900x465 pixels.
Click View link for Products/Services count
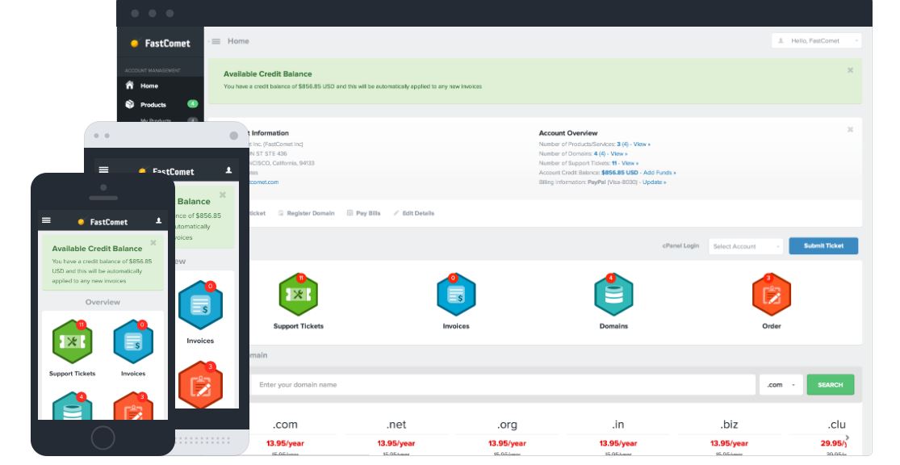[x=642, y=144]
